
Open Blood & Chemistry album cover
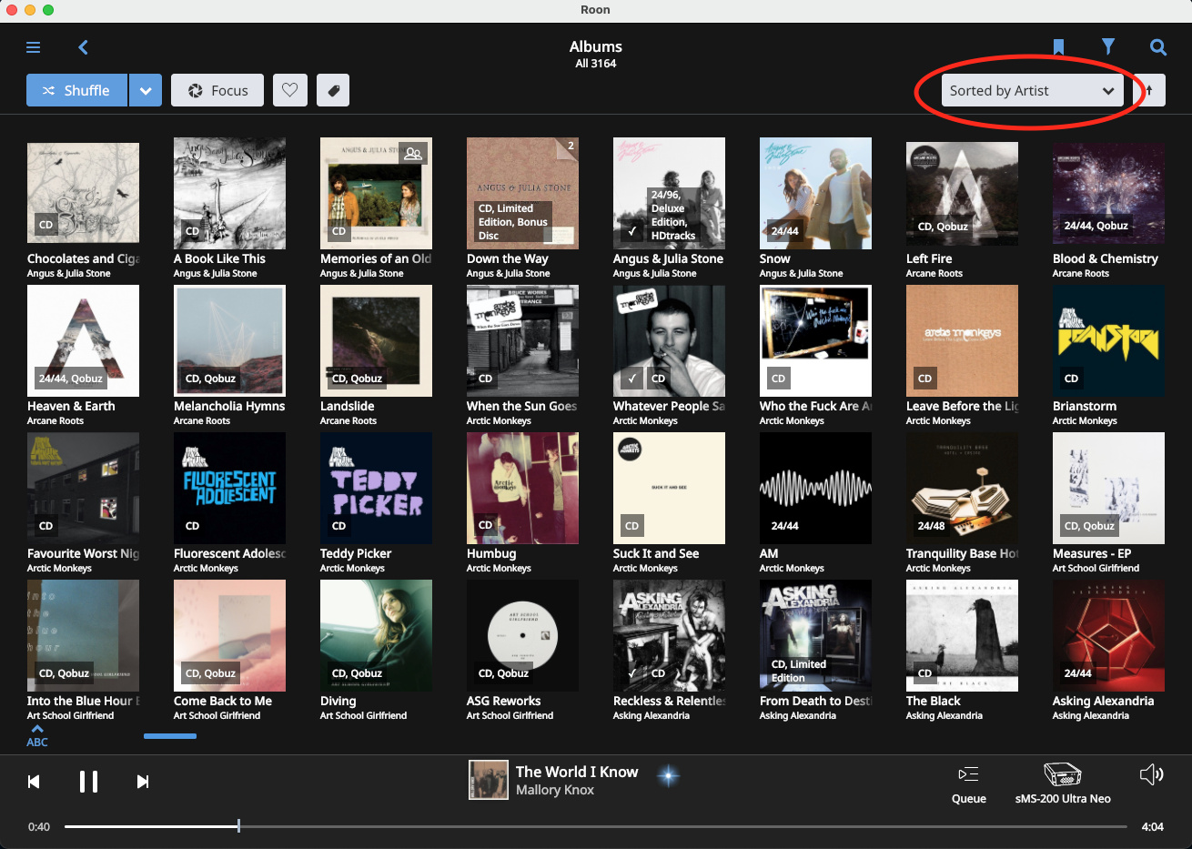tap(1108, 193)
